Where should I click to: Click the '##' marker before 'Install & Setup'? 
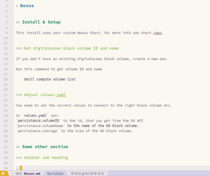(18, 22)
